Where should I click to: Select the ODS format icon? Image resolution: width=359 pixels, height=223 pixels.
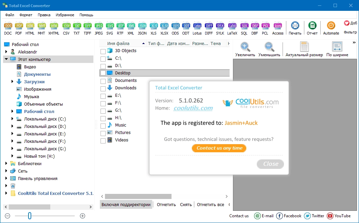[x=175, y=26]
